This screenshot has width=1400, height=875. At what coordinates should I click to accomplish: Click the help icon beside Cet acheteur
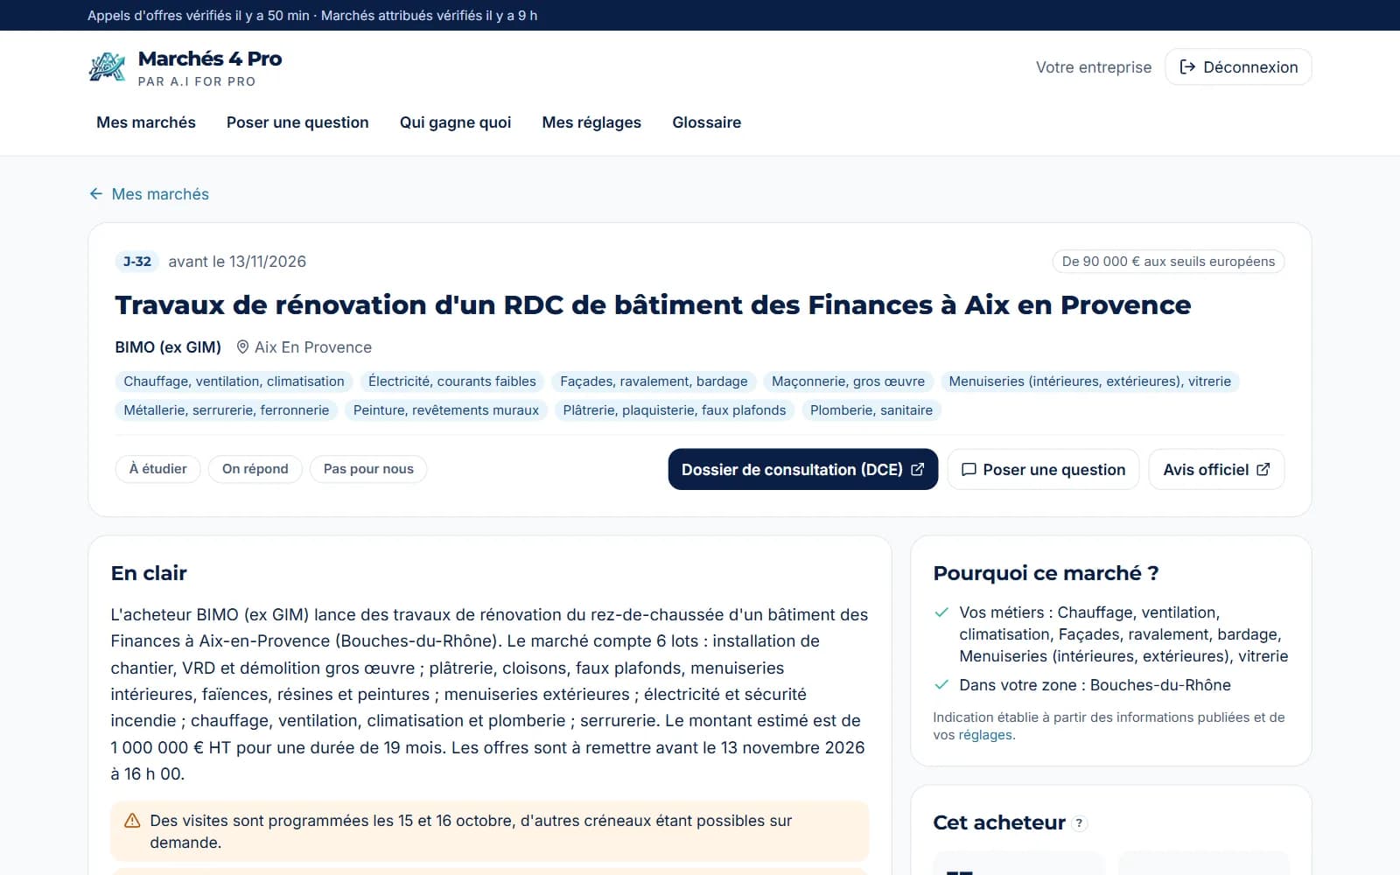point(1079,823)
